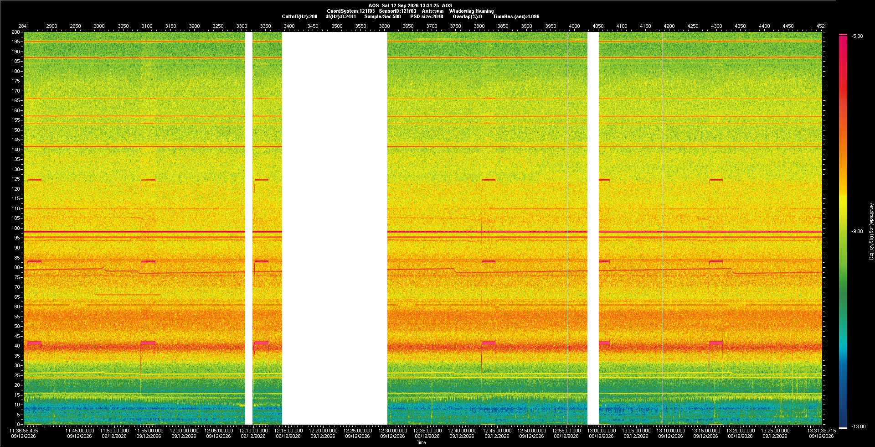Click the PSD size:2048 header parameter
The width and height of the screenshot is (875, 447).
[427, 16]
